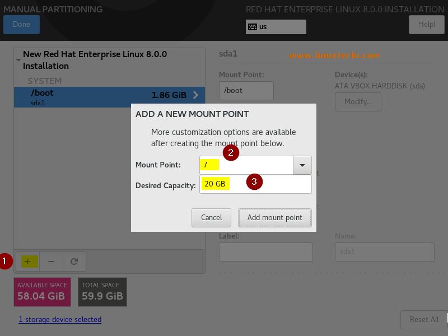Click the Desired Capacity input field

pos(255,184)
